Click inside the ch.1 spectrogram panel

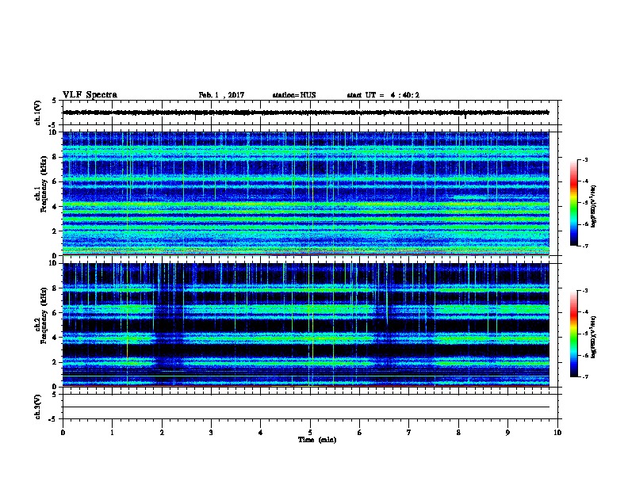(305, 193)
